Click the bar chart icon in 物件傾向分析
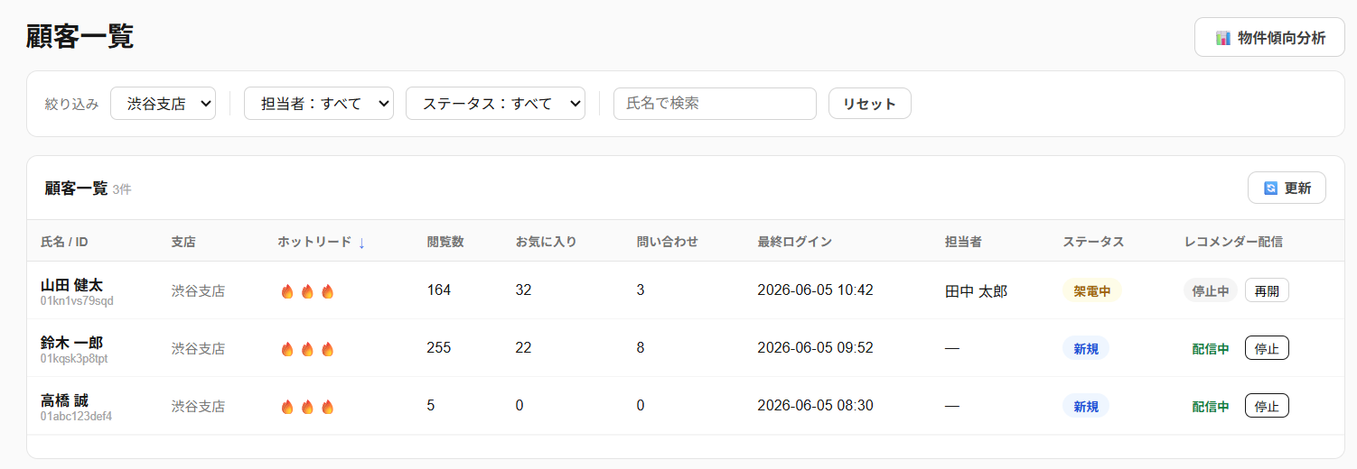Image resolution: width=1357 pixels, height=469 pixels. pyautogui.click(x=1223, y=38)
